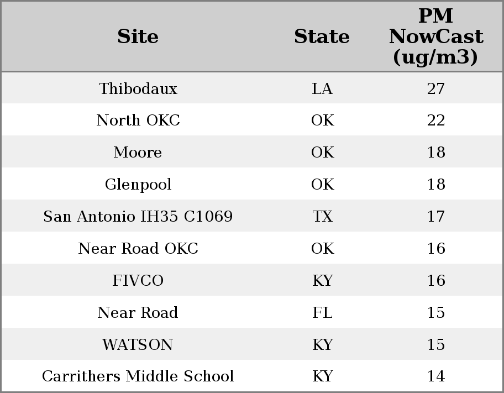This screenshot has height=393, width=504.
Task: Click the Glenpool site name
Action: [x=138, y=185]
